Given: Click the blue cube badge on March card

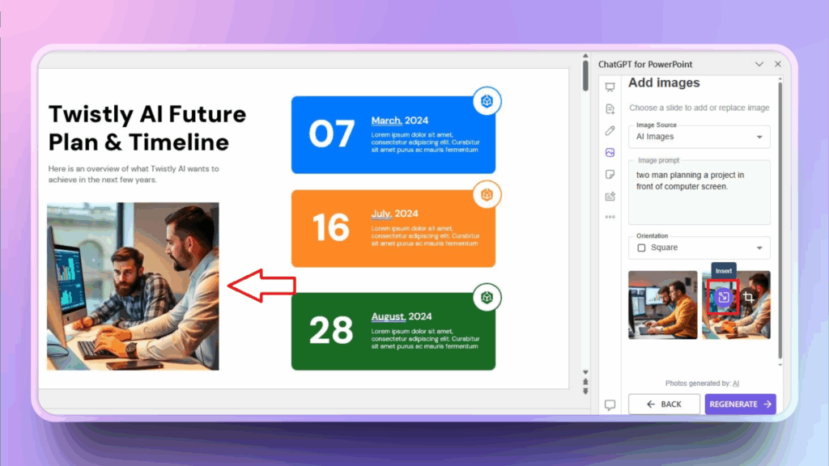Looking at the screenshot, I should 487,101.
